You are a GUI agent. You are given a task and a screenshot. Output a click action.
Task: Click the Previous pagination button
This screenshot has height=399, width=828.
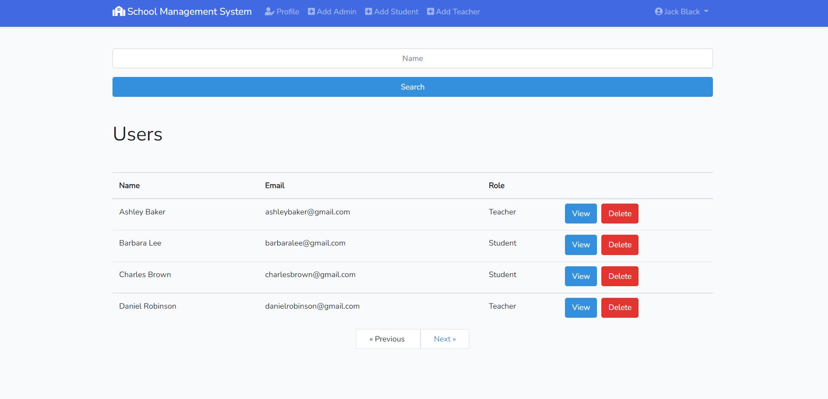click(x=388, y=338)
